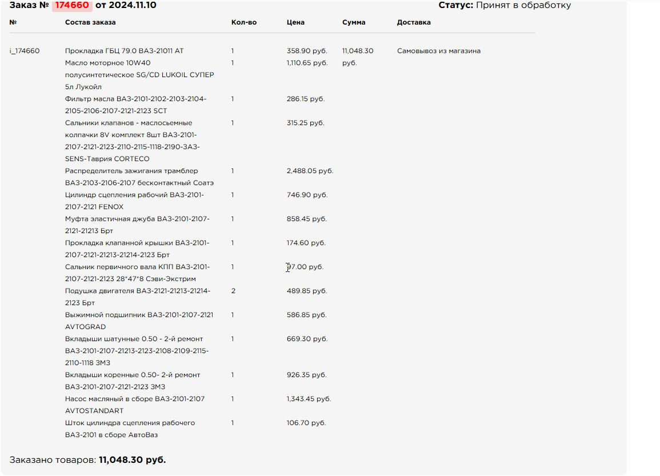The height and width of the screenshot is (476, 660).
Task: Open Муфта эластичная джуба product
Action: pos(137,225)
